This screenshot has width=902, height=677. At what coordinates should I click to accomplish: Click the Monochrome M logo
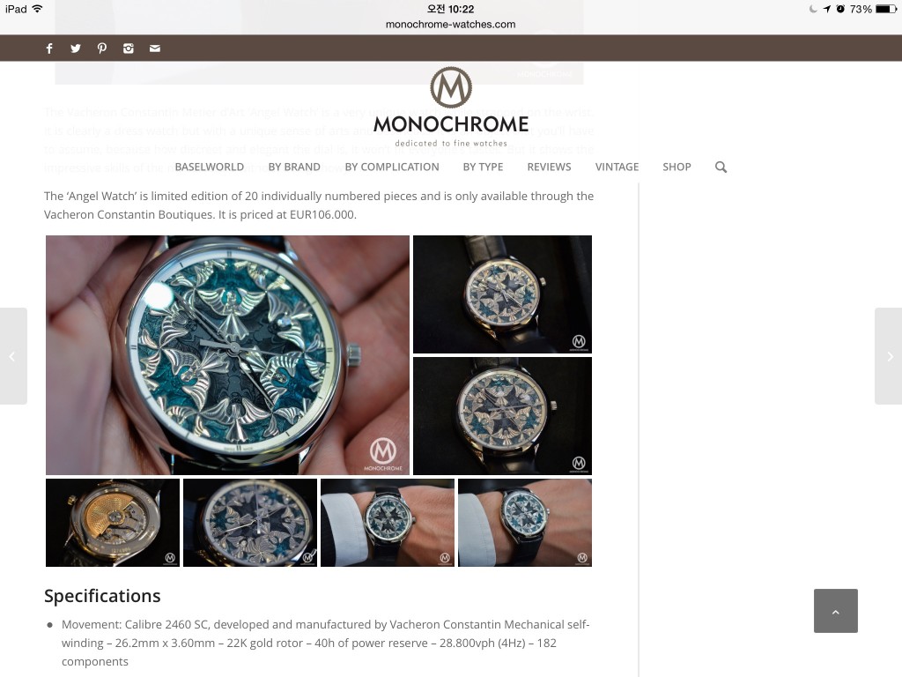pos(451,87)
